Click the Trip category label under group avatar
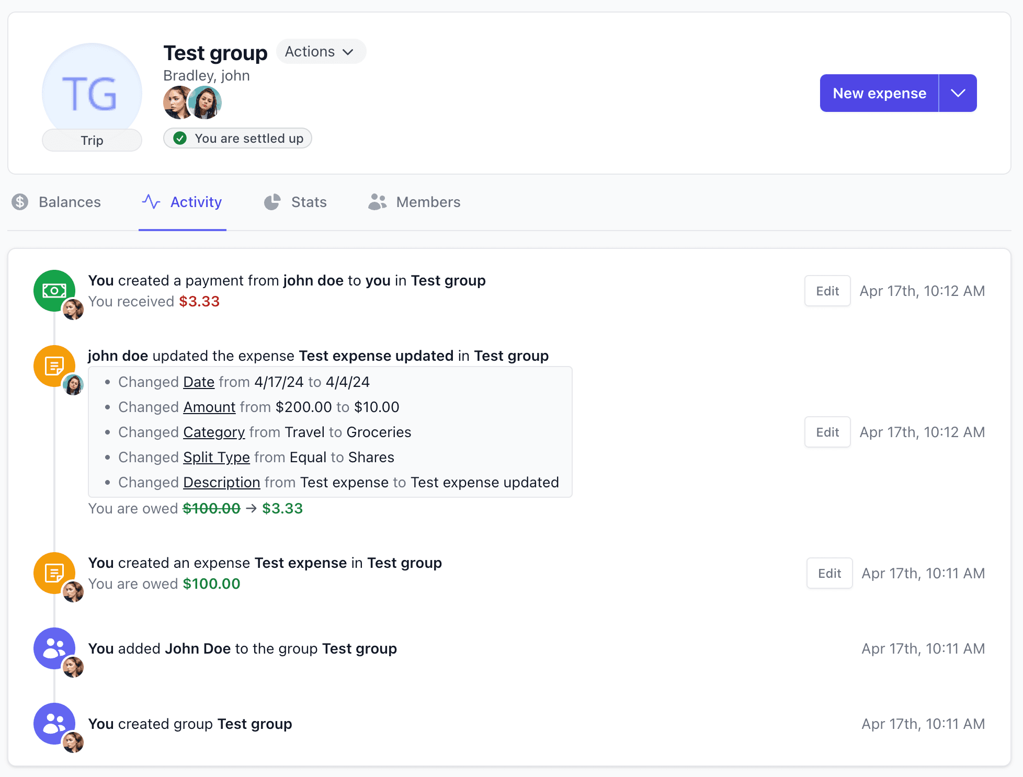 click(92, 140)
